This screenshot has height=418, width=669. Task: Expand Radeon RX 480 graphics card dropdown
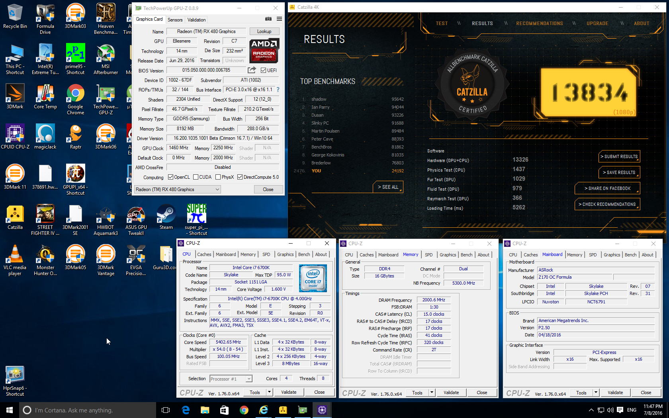(178, 189)
